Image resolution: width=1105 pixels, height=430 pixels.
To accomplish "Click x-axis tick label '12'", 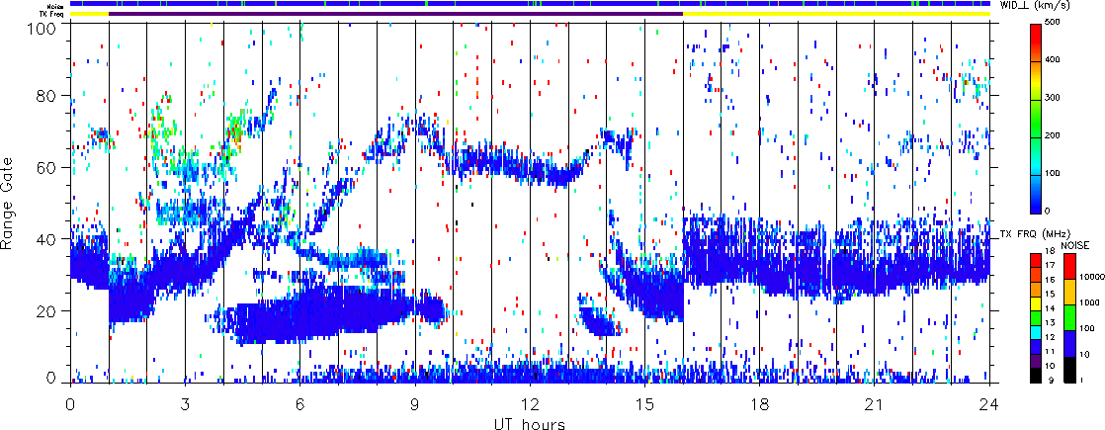I will [530, 404].
